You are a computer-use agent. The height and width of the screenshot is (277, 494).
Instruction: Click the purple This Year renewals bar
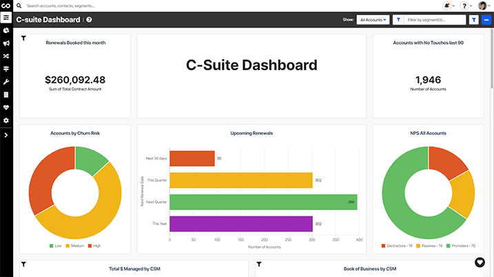(241, 224)
